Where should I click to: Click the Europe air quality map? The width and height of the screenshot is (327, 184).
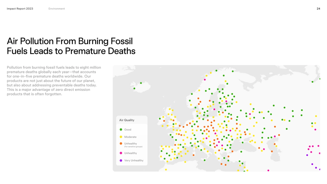(216, 118)
